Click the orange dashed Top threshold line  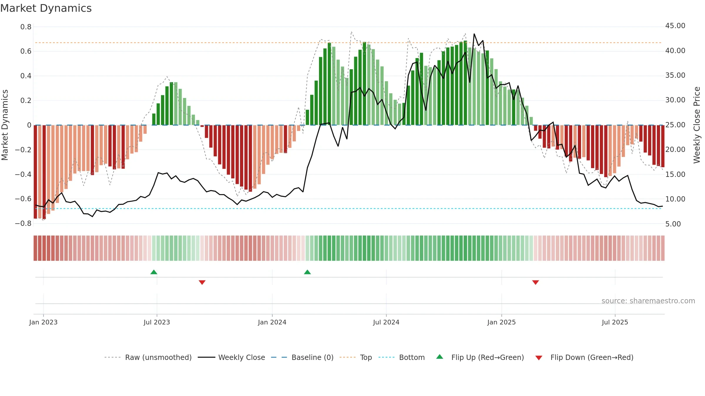pos(348,43)
